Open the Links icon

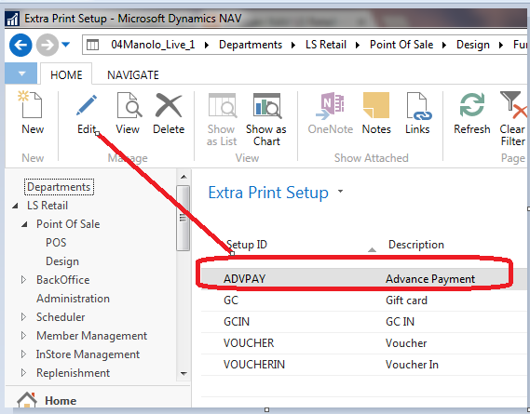(x=418, y=106)
